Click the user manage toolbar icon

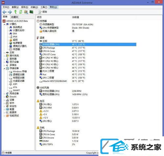click(x=26, y=12)
